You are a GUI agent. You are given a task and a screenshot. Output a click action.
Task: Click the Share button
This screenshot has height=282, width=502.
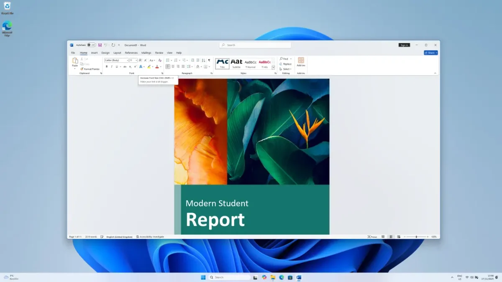(x=430, y=53)
